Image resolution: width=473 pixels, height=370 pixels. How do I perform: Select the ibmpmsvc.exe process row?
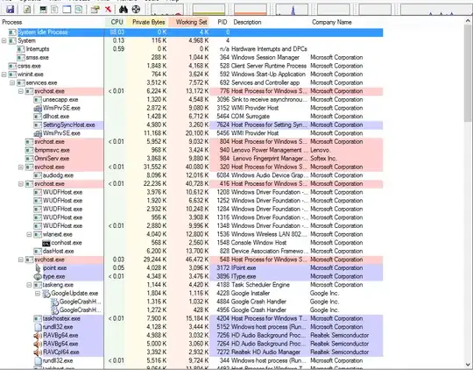click(x=192, y=150)
